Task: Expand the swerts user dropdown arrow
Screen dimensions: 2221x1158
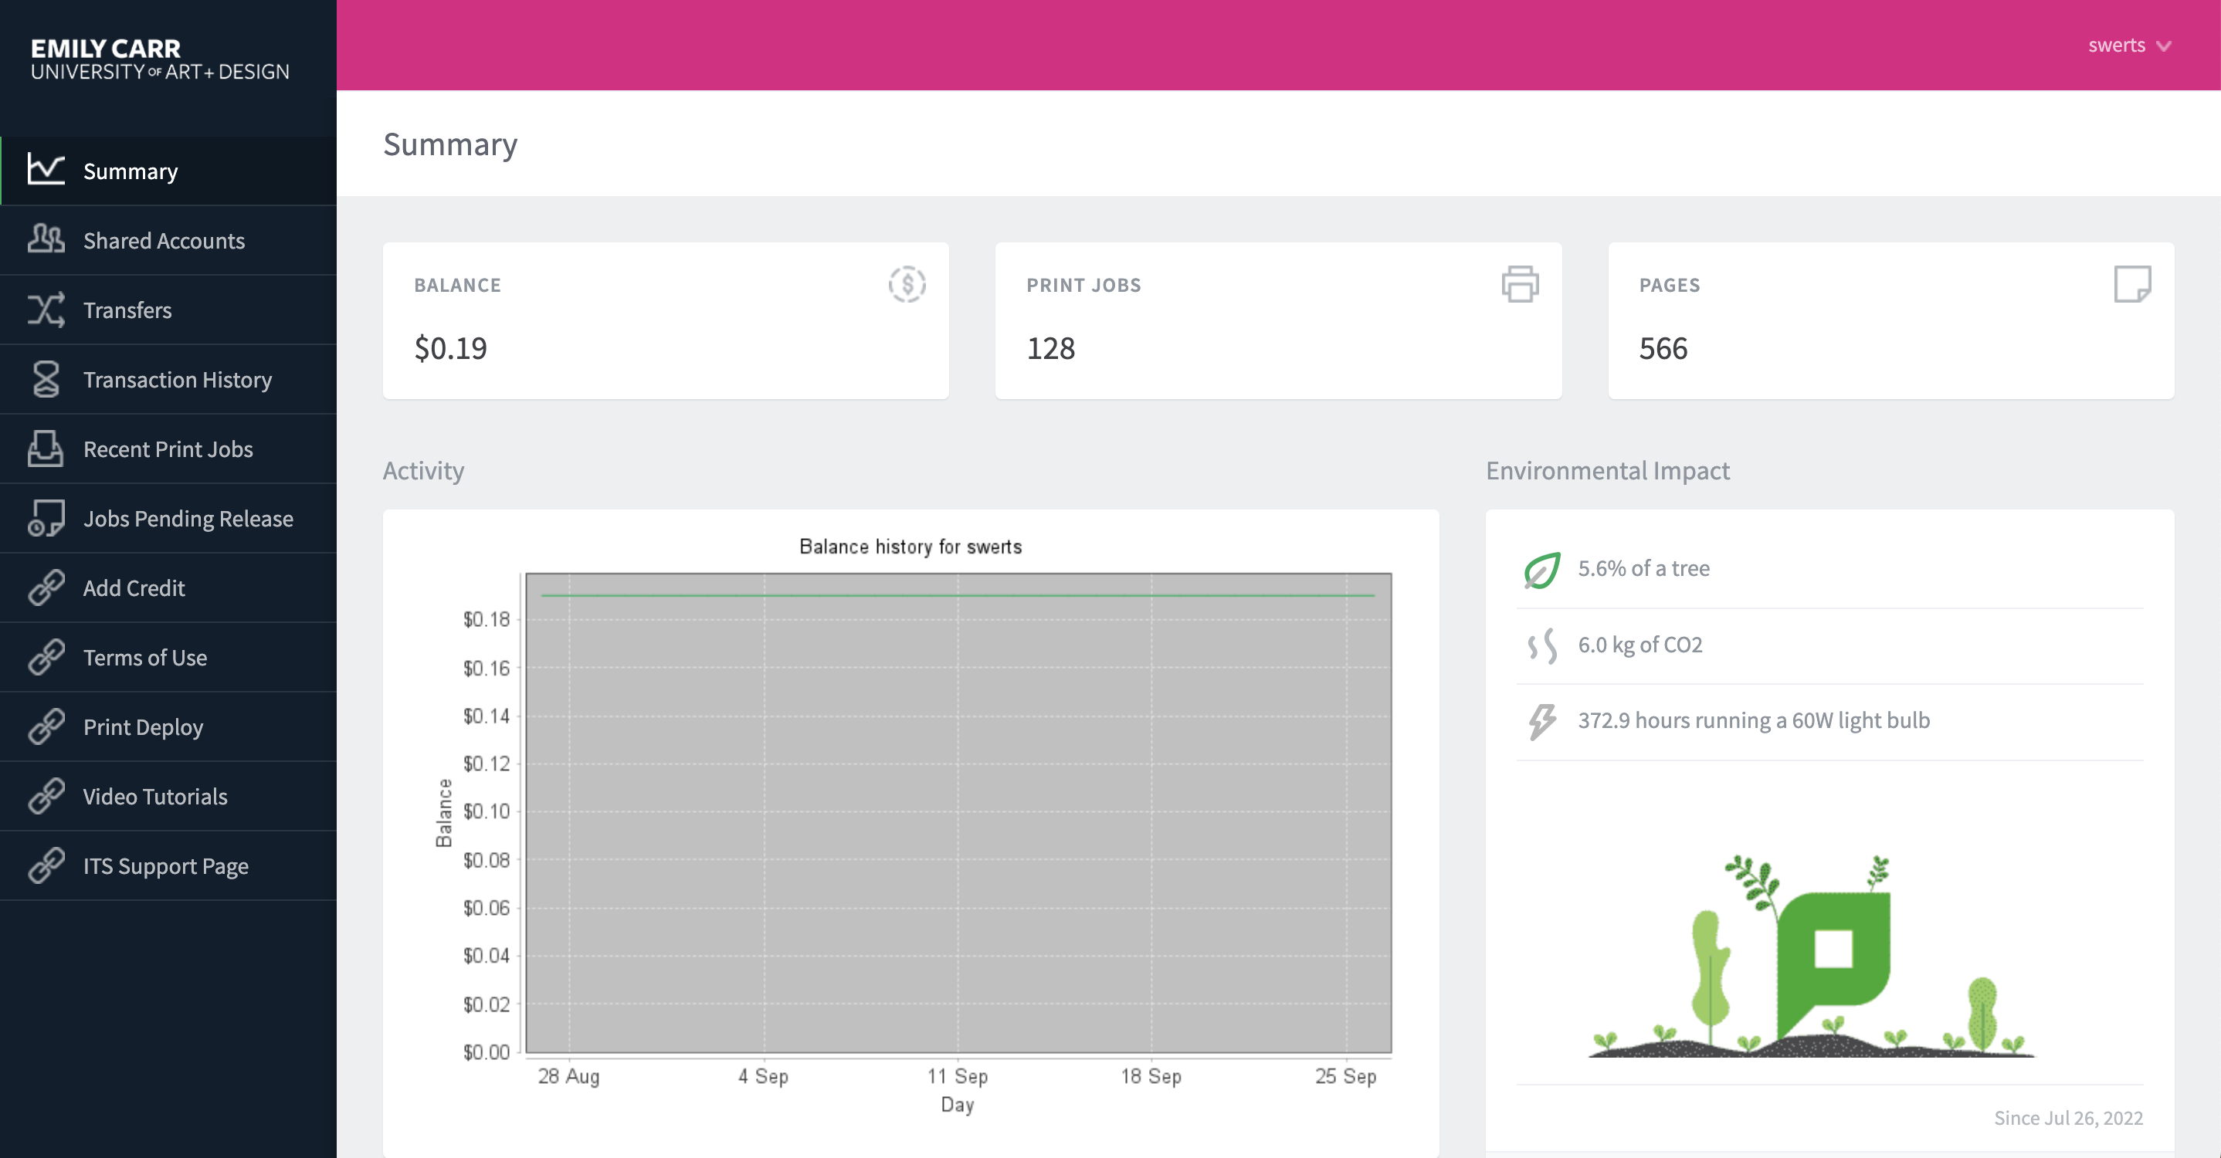Action: (2163, 46)
